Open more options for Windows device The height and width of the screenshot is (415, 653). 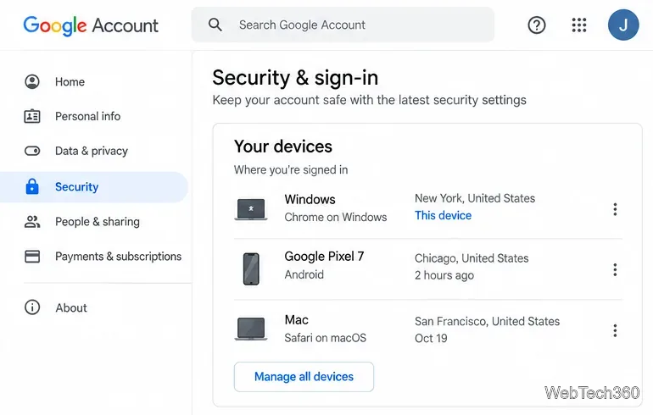(x=615, y=209)
